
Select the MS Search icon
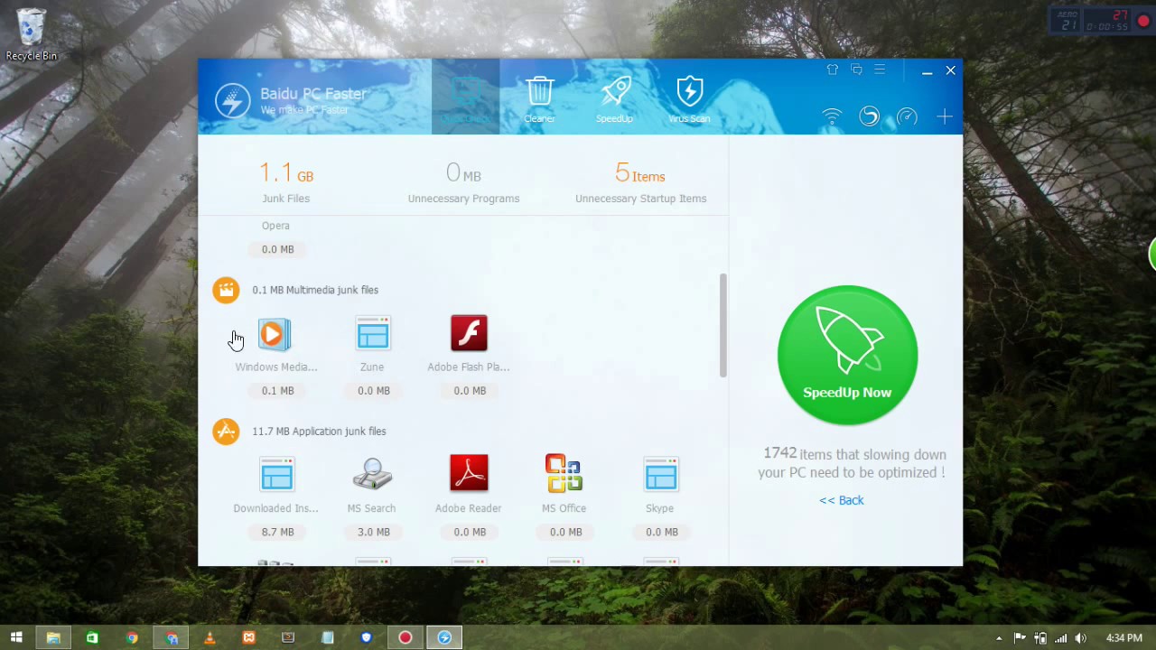pyautogui.click(x=372, y=475)
